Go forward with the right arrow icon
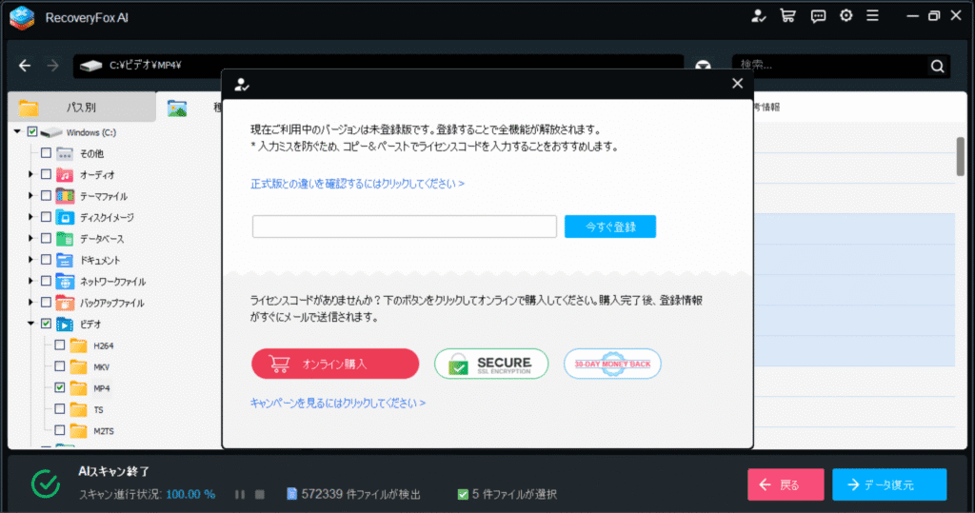 pyautogui.click(x=53, y=66)
